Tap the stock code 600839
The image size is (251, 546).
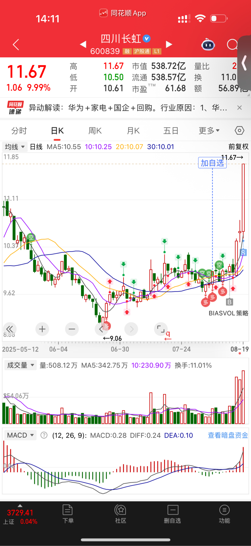coord(105,51)
